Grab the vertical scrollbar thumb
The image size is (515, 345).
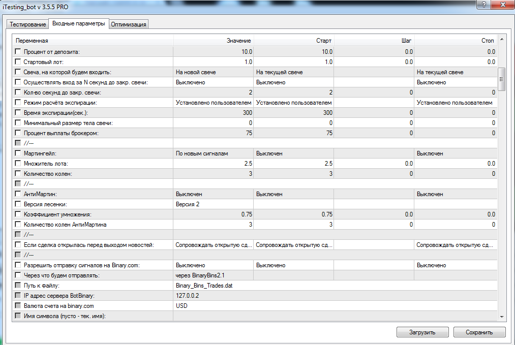pos(502,79)
